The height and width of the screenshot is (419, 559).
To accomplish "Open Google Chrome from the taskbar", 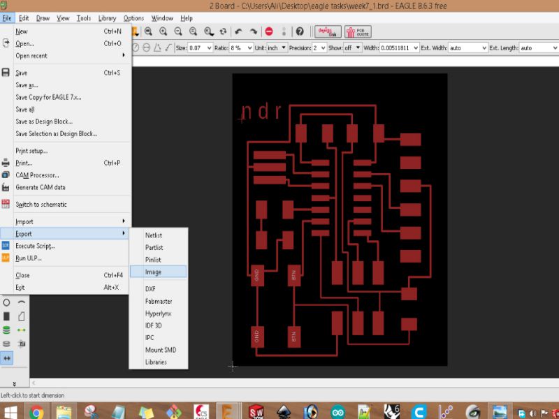I will click(36, 412).
